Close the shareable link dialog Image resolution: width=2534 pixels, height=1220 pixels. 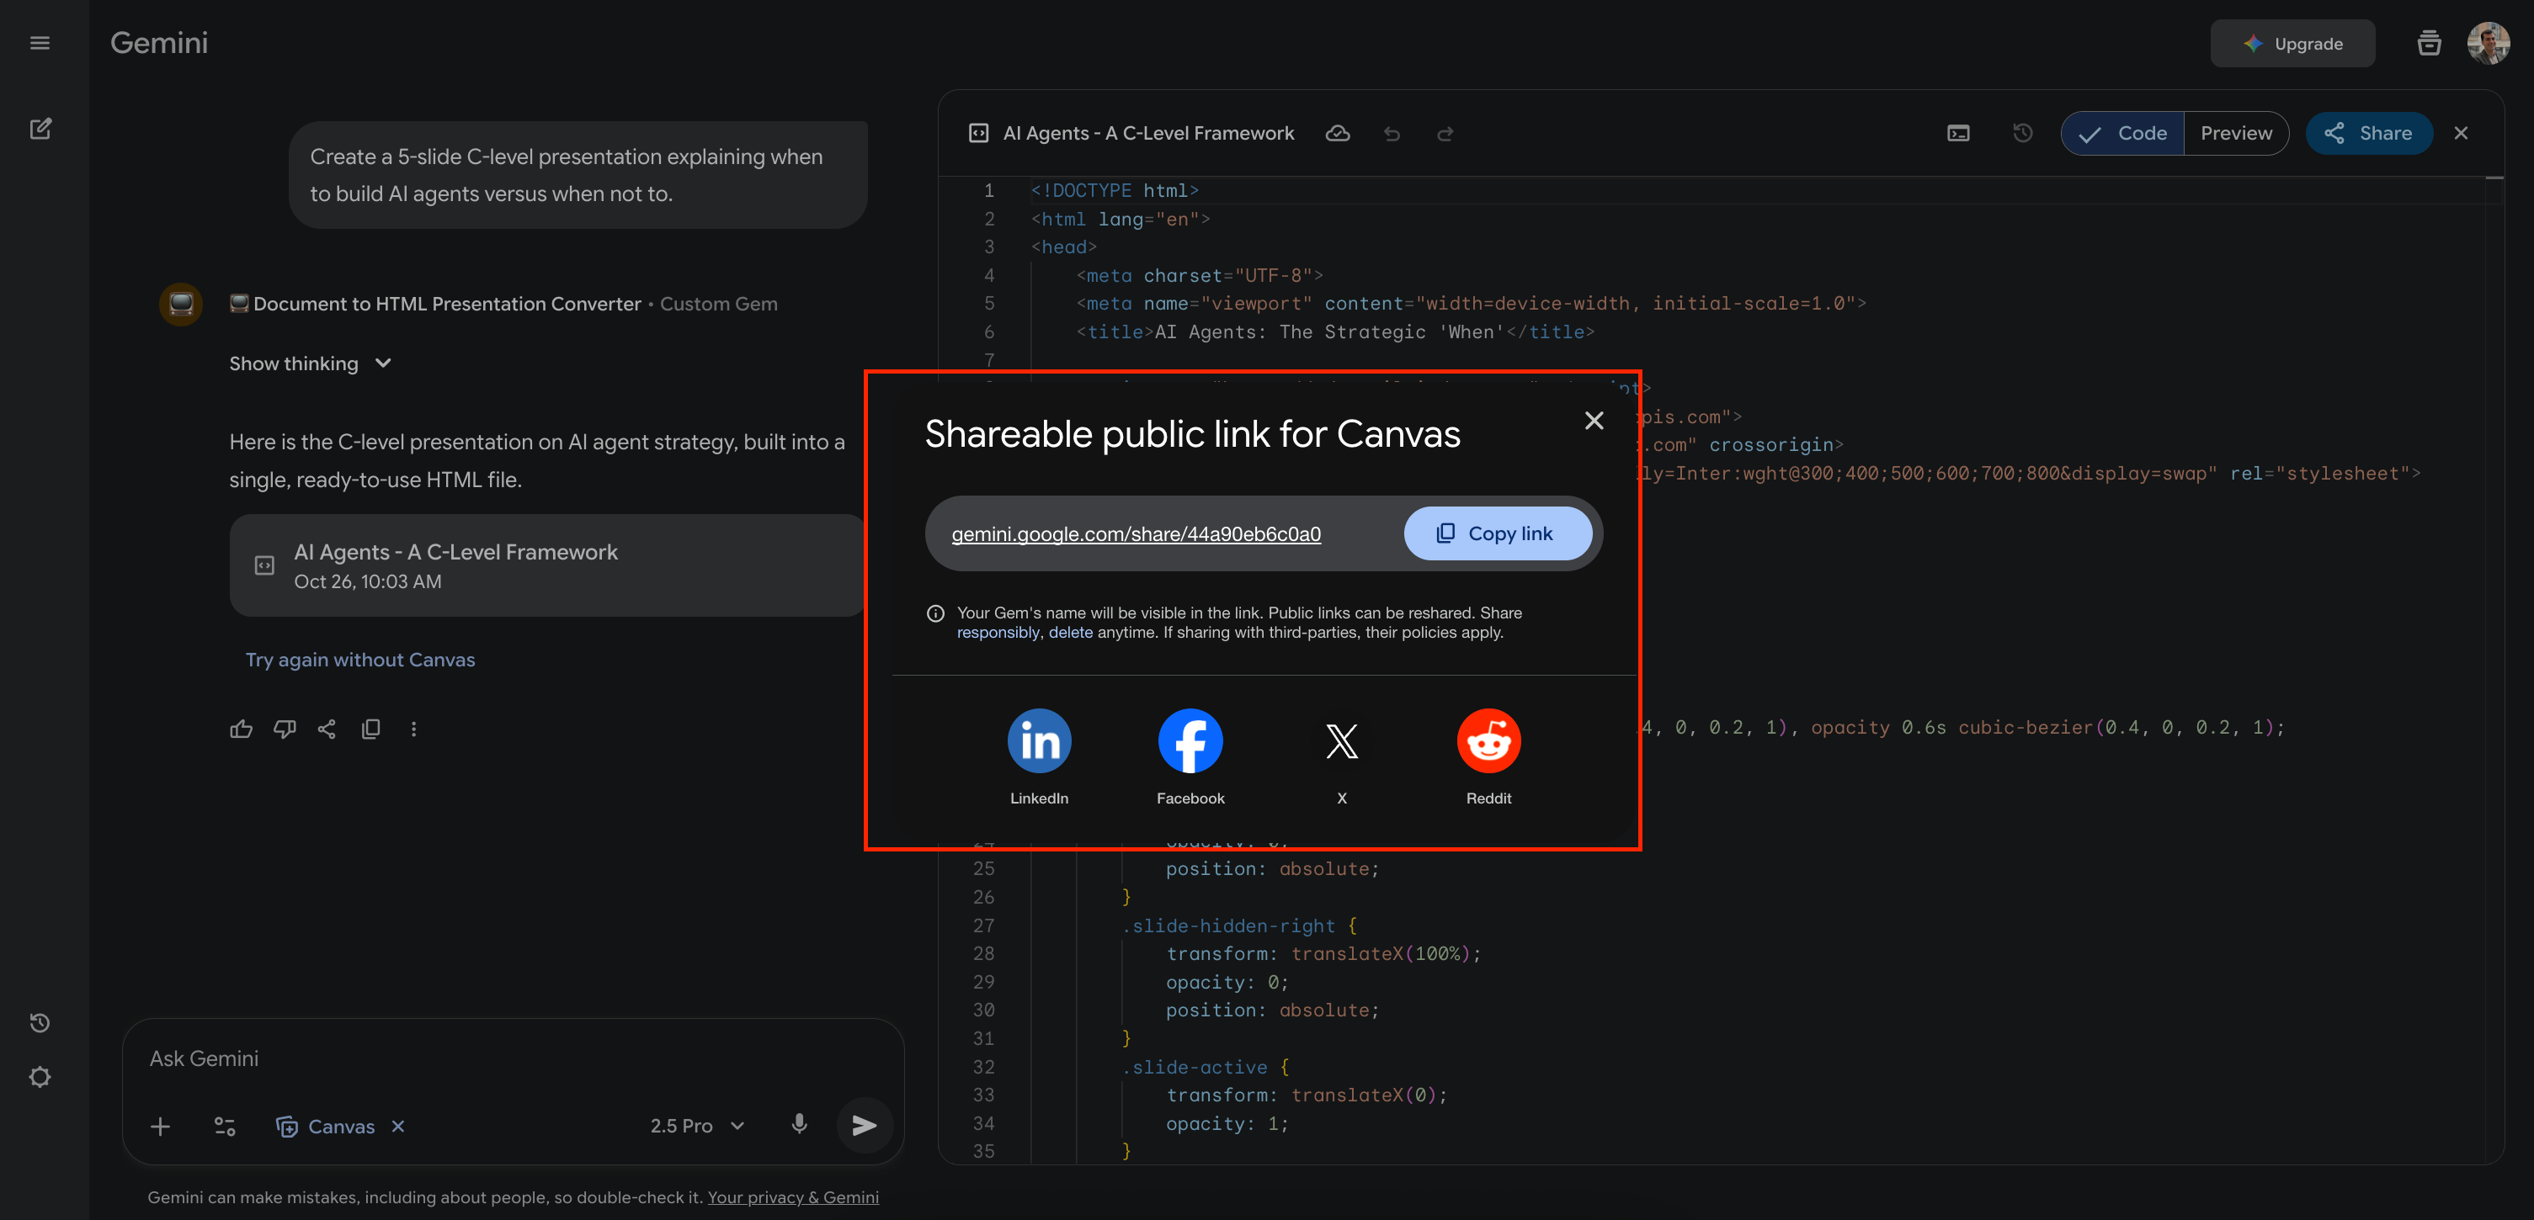(x=1594, y=421)
